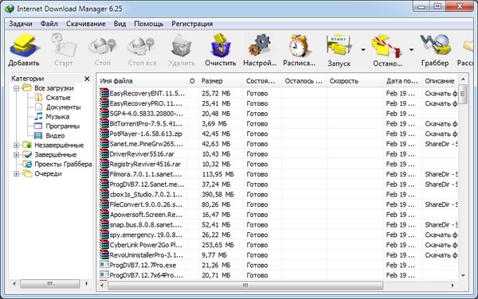Click vertical scrollbar up arrow in file list
Viewport: 478px width, 299px height.
[464, 80]
